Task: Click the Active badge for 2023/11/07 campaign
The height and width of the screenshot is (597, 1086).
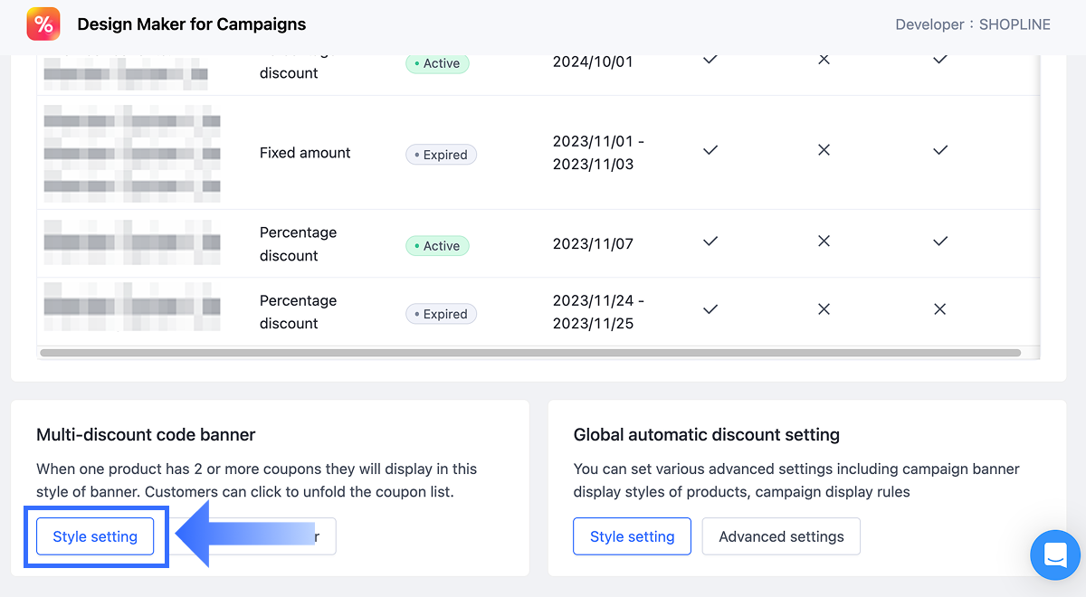Action: [437, 246]
